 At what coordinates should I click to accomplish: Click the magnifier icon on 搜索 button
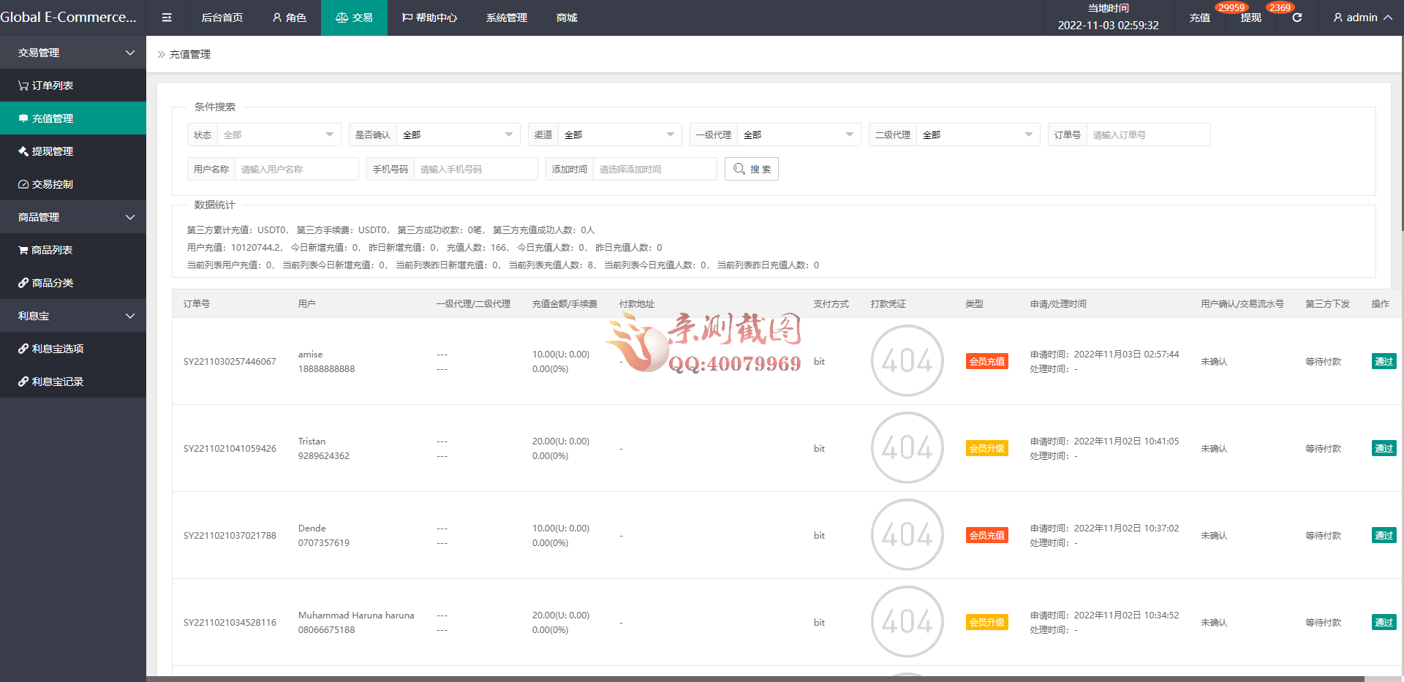pyautogui.click(x=739, y=168)
